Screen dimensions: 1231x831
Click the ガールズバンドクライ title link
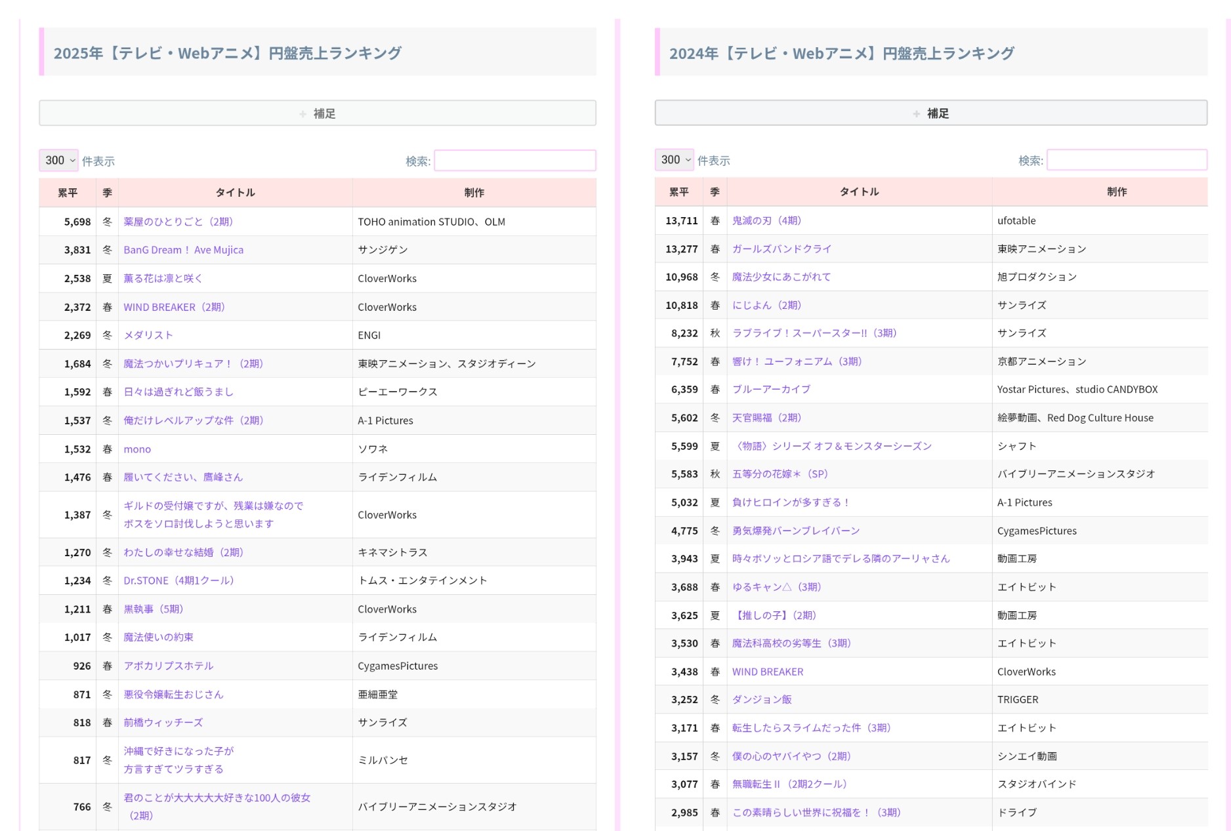(782, 249)
